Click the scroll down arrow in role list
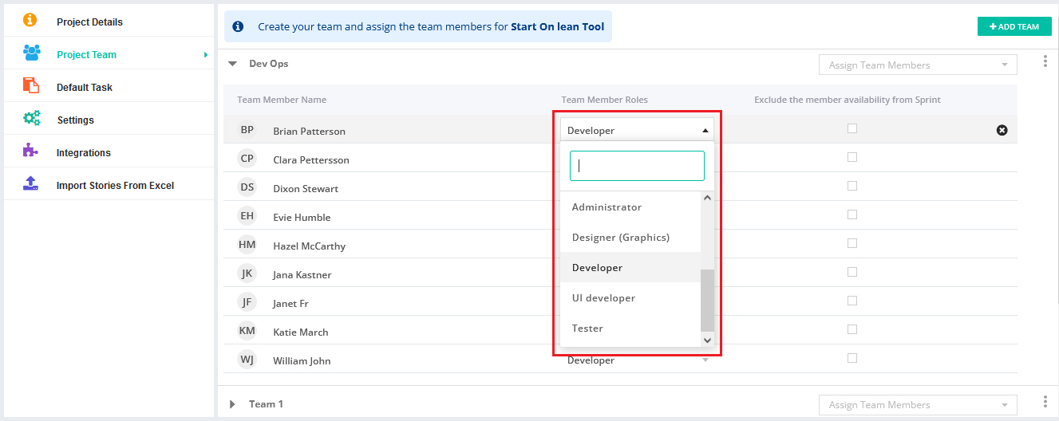Image resolution: width=1059 pixels, height=421 pixels. pyautogui.click(x=707, y=340)
